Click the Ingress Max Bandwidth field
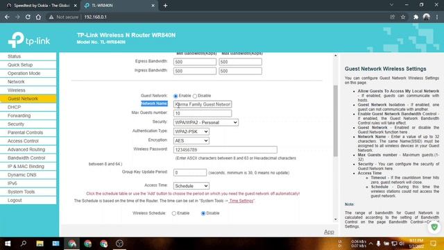Screen dimensions: 444x250 pos(240,71)
